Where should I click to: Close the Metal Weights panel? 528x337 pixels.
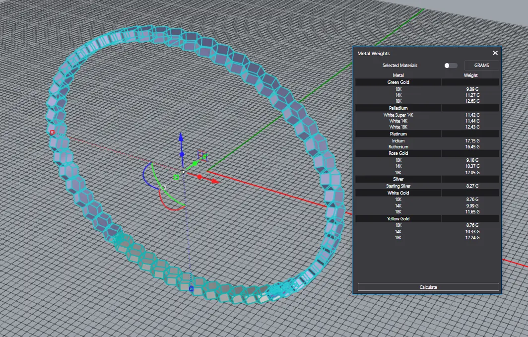click(495, 53)
